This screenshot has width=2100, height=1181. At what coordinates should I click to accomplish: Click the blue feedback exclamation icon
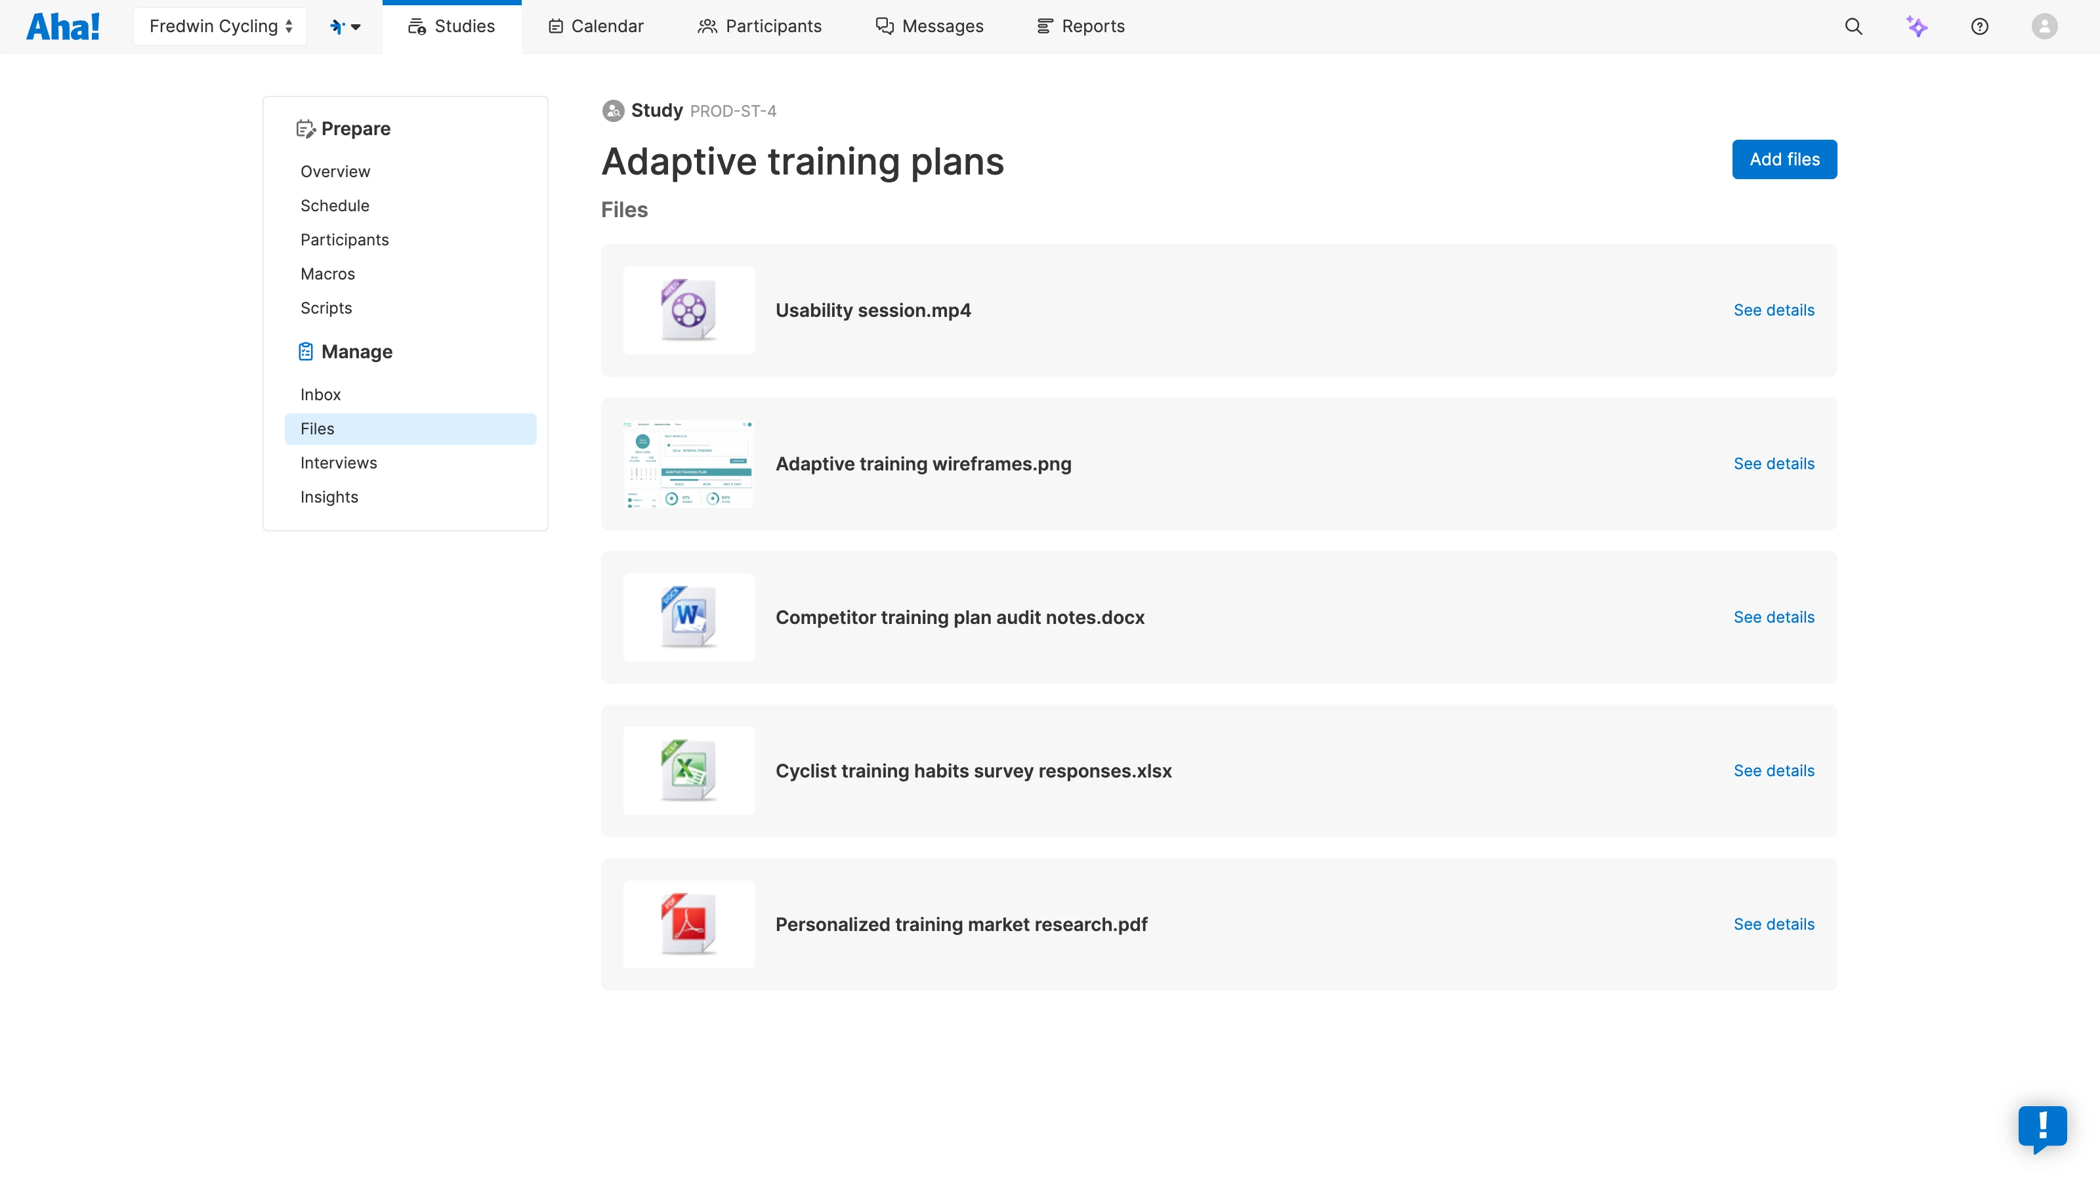point(2042,1127)
